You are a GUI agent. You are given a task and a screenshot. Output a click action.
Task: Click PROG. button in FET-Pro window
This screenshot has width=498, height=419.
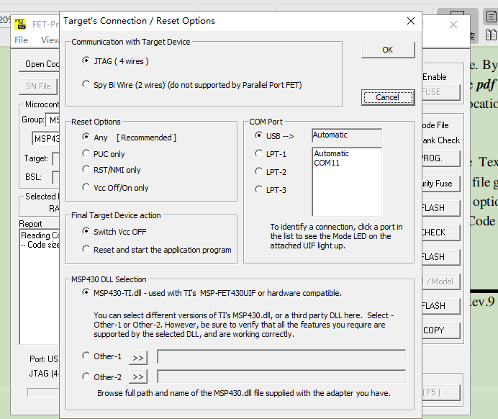pos(441,158)
